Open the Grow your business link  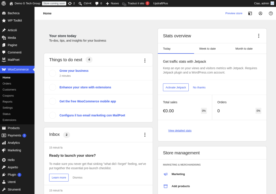click(74, 71)
